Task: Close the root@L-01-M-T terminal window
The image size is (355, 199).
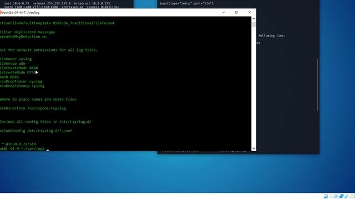Action: pos(250,12)
